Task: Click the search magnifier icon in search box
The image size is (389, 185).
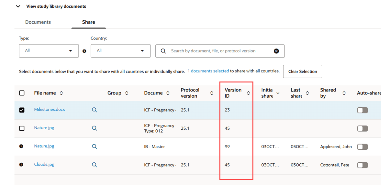Action: 163,51
